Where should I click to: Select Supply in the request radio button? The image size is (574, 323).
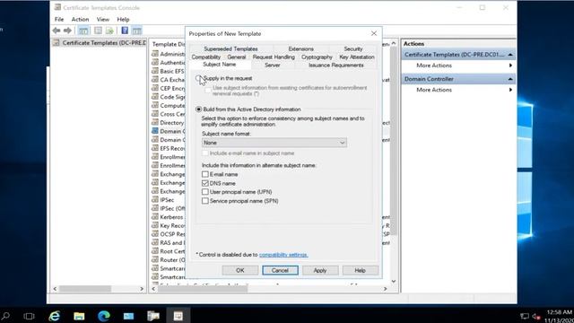198,78
